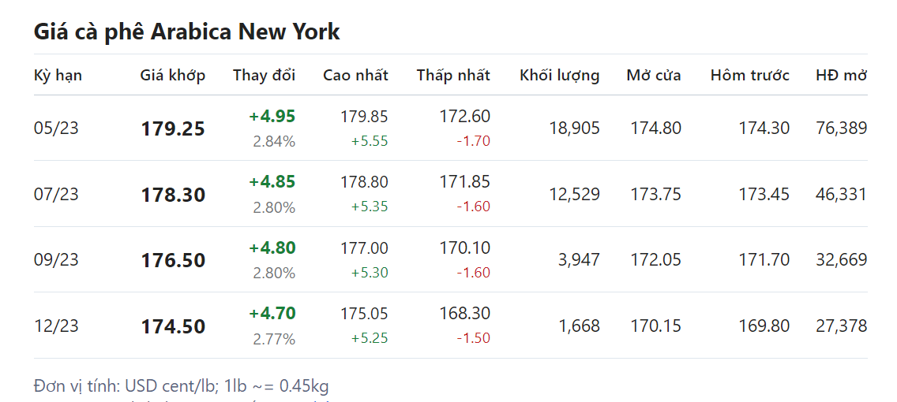Click the 'Đơn vị tính' unit note

[182, 386]
